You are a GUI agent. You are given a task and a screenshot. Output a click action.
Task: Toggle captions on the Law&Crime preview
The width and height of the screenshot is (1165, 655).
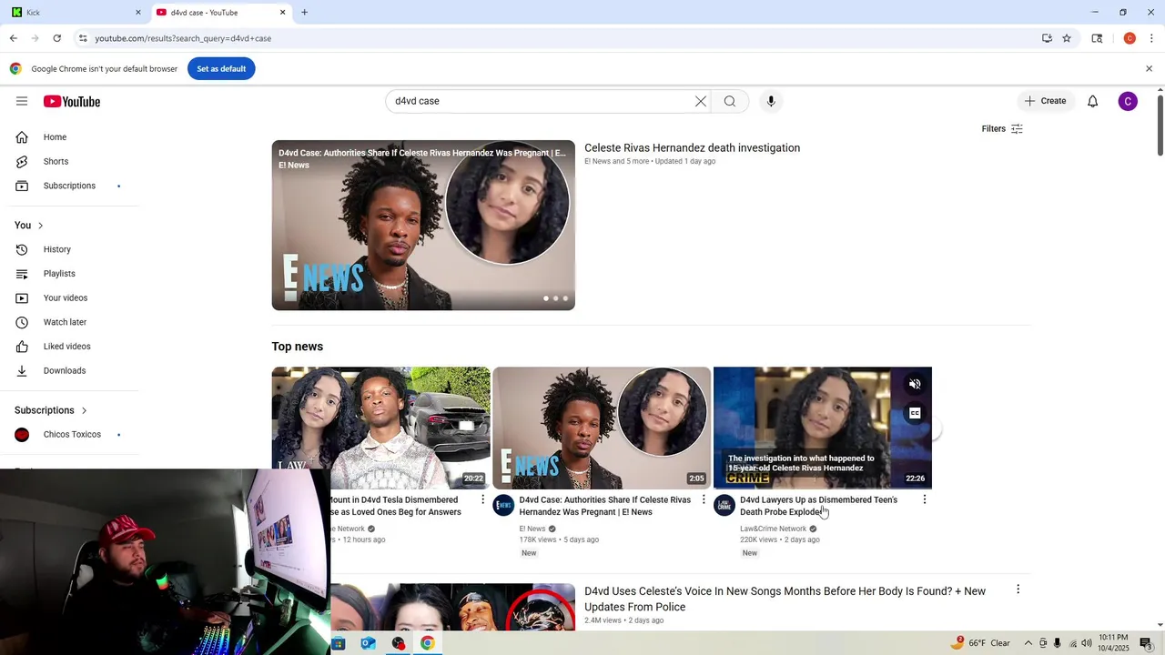click(915, 413)
